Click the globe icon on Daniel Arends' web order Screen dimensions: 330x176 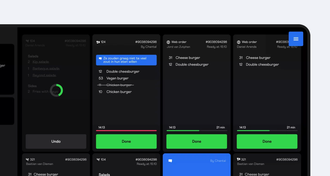[238, 42]
